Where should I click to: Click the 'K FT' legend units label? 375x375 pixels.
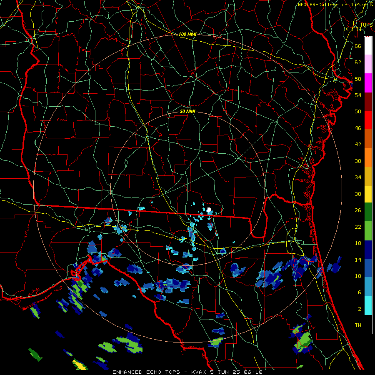[x=353, y=29]
